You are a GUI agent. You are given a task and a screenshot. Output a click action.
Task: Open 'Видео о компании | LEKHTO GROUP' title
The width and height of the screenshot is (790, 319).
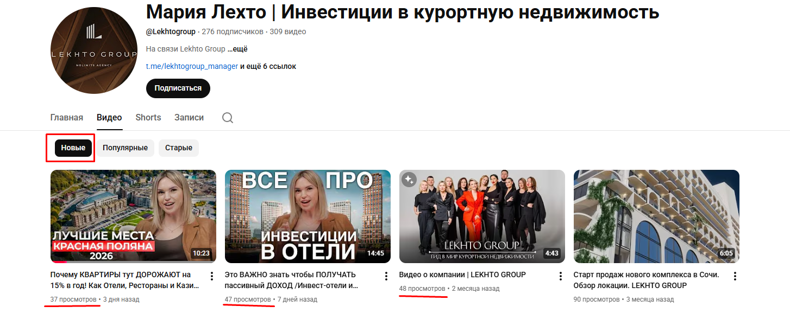[462, 275]
